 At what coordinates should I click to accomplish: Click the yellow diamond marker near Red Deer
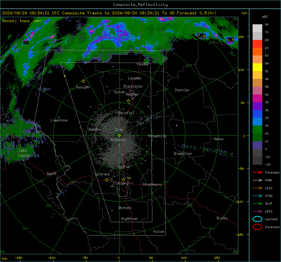coord(128,101)
